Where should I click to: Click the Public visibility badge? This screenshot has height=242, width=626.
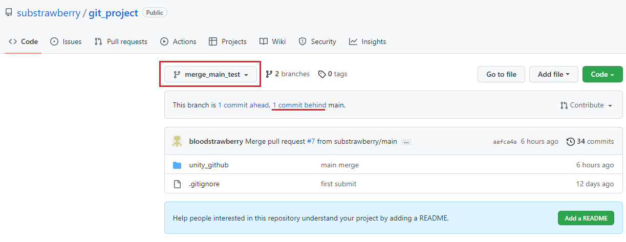pos(155,12)
